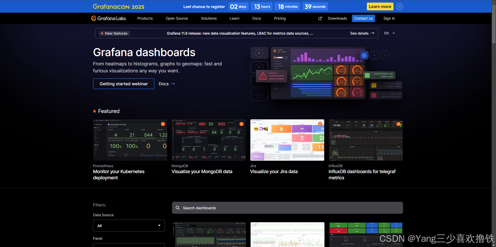Open the Prometheus Kubernetes dashboard thumbnail
The width and height of the screenshot is (496, 247).
(130, 140)
